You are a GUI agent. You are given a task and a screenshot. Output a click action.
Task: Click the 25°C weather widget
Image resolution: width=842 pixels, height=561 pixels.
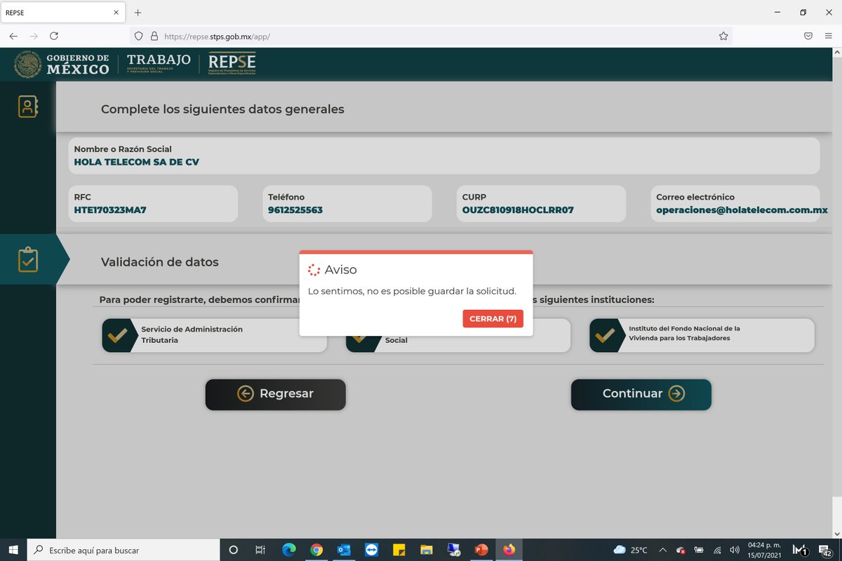630,550
